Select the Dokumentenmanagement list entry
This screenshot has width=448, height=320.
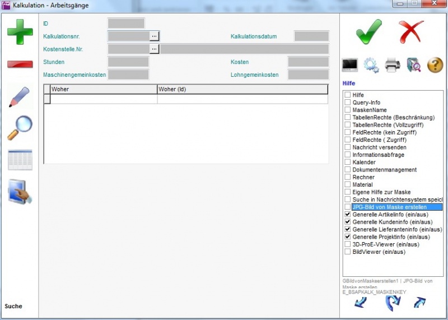coord(384,170)
